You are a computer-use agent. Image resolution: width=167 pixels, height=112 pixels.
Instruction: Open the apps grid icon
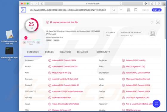128,10
